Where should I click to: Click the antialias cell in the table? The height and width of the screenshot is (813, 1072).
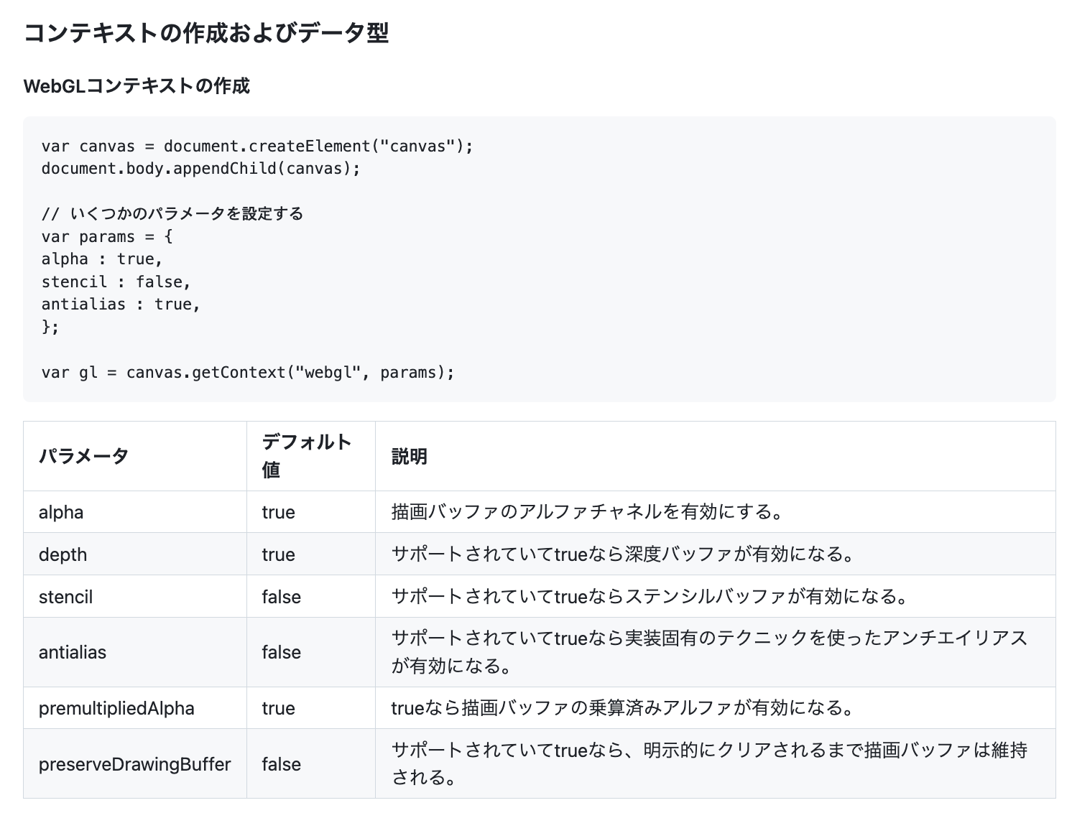(x=73, y=652)
